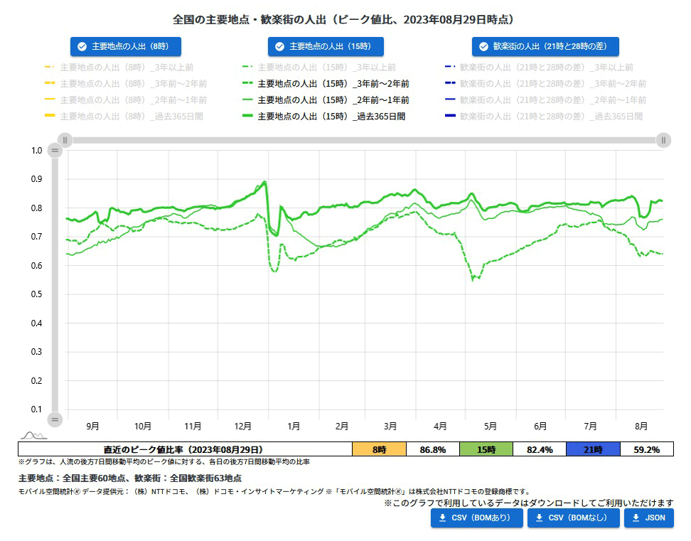Click right handle of horizontal range slider
The height and width of the screenshot is (541, 691).
[663, 140]
